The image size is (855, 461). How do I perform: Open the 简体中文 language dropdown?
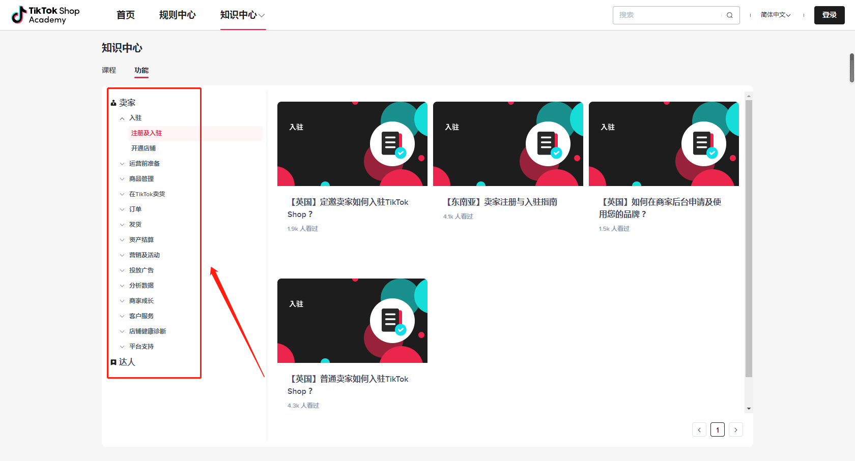coord(776,15)
